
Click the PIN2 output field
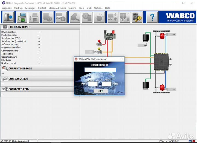pyautogui.click(x=106, y=84)
